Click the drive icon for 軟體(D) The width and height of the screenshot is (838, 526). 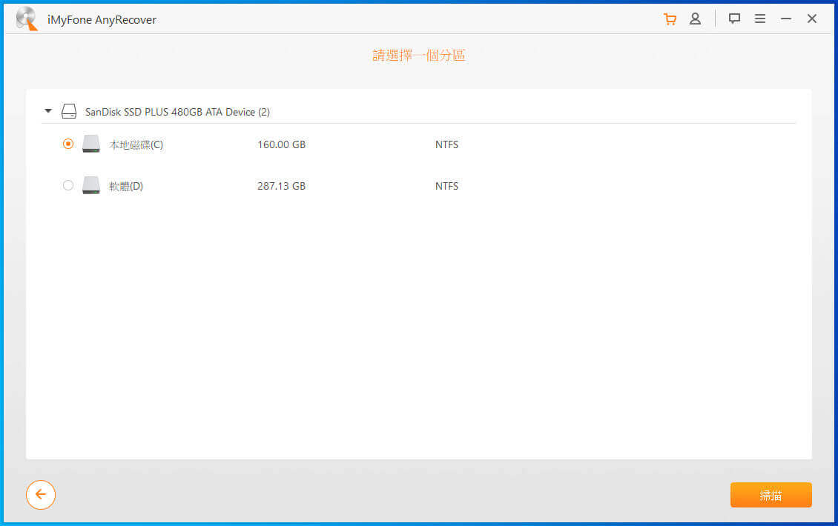click(x=91, y=186)
